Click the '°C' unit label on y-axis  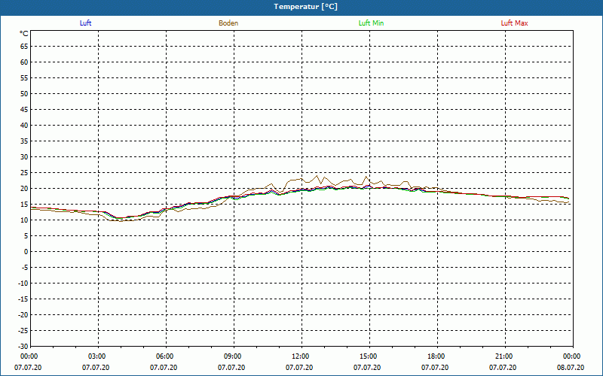pos(24,34)
